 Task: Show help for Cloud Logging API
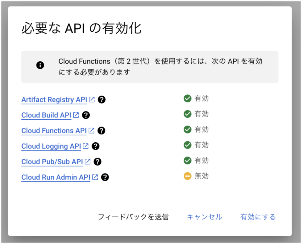(96, 146)
